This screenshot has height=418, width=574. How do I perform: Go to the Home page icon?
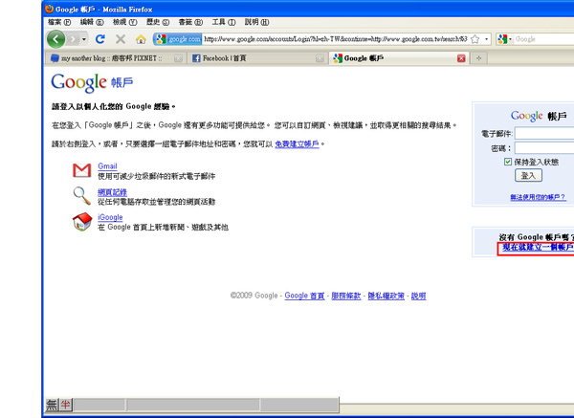[141, 39]
